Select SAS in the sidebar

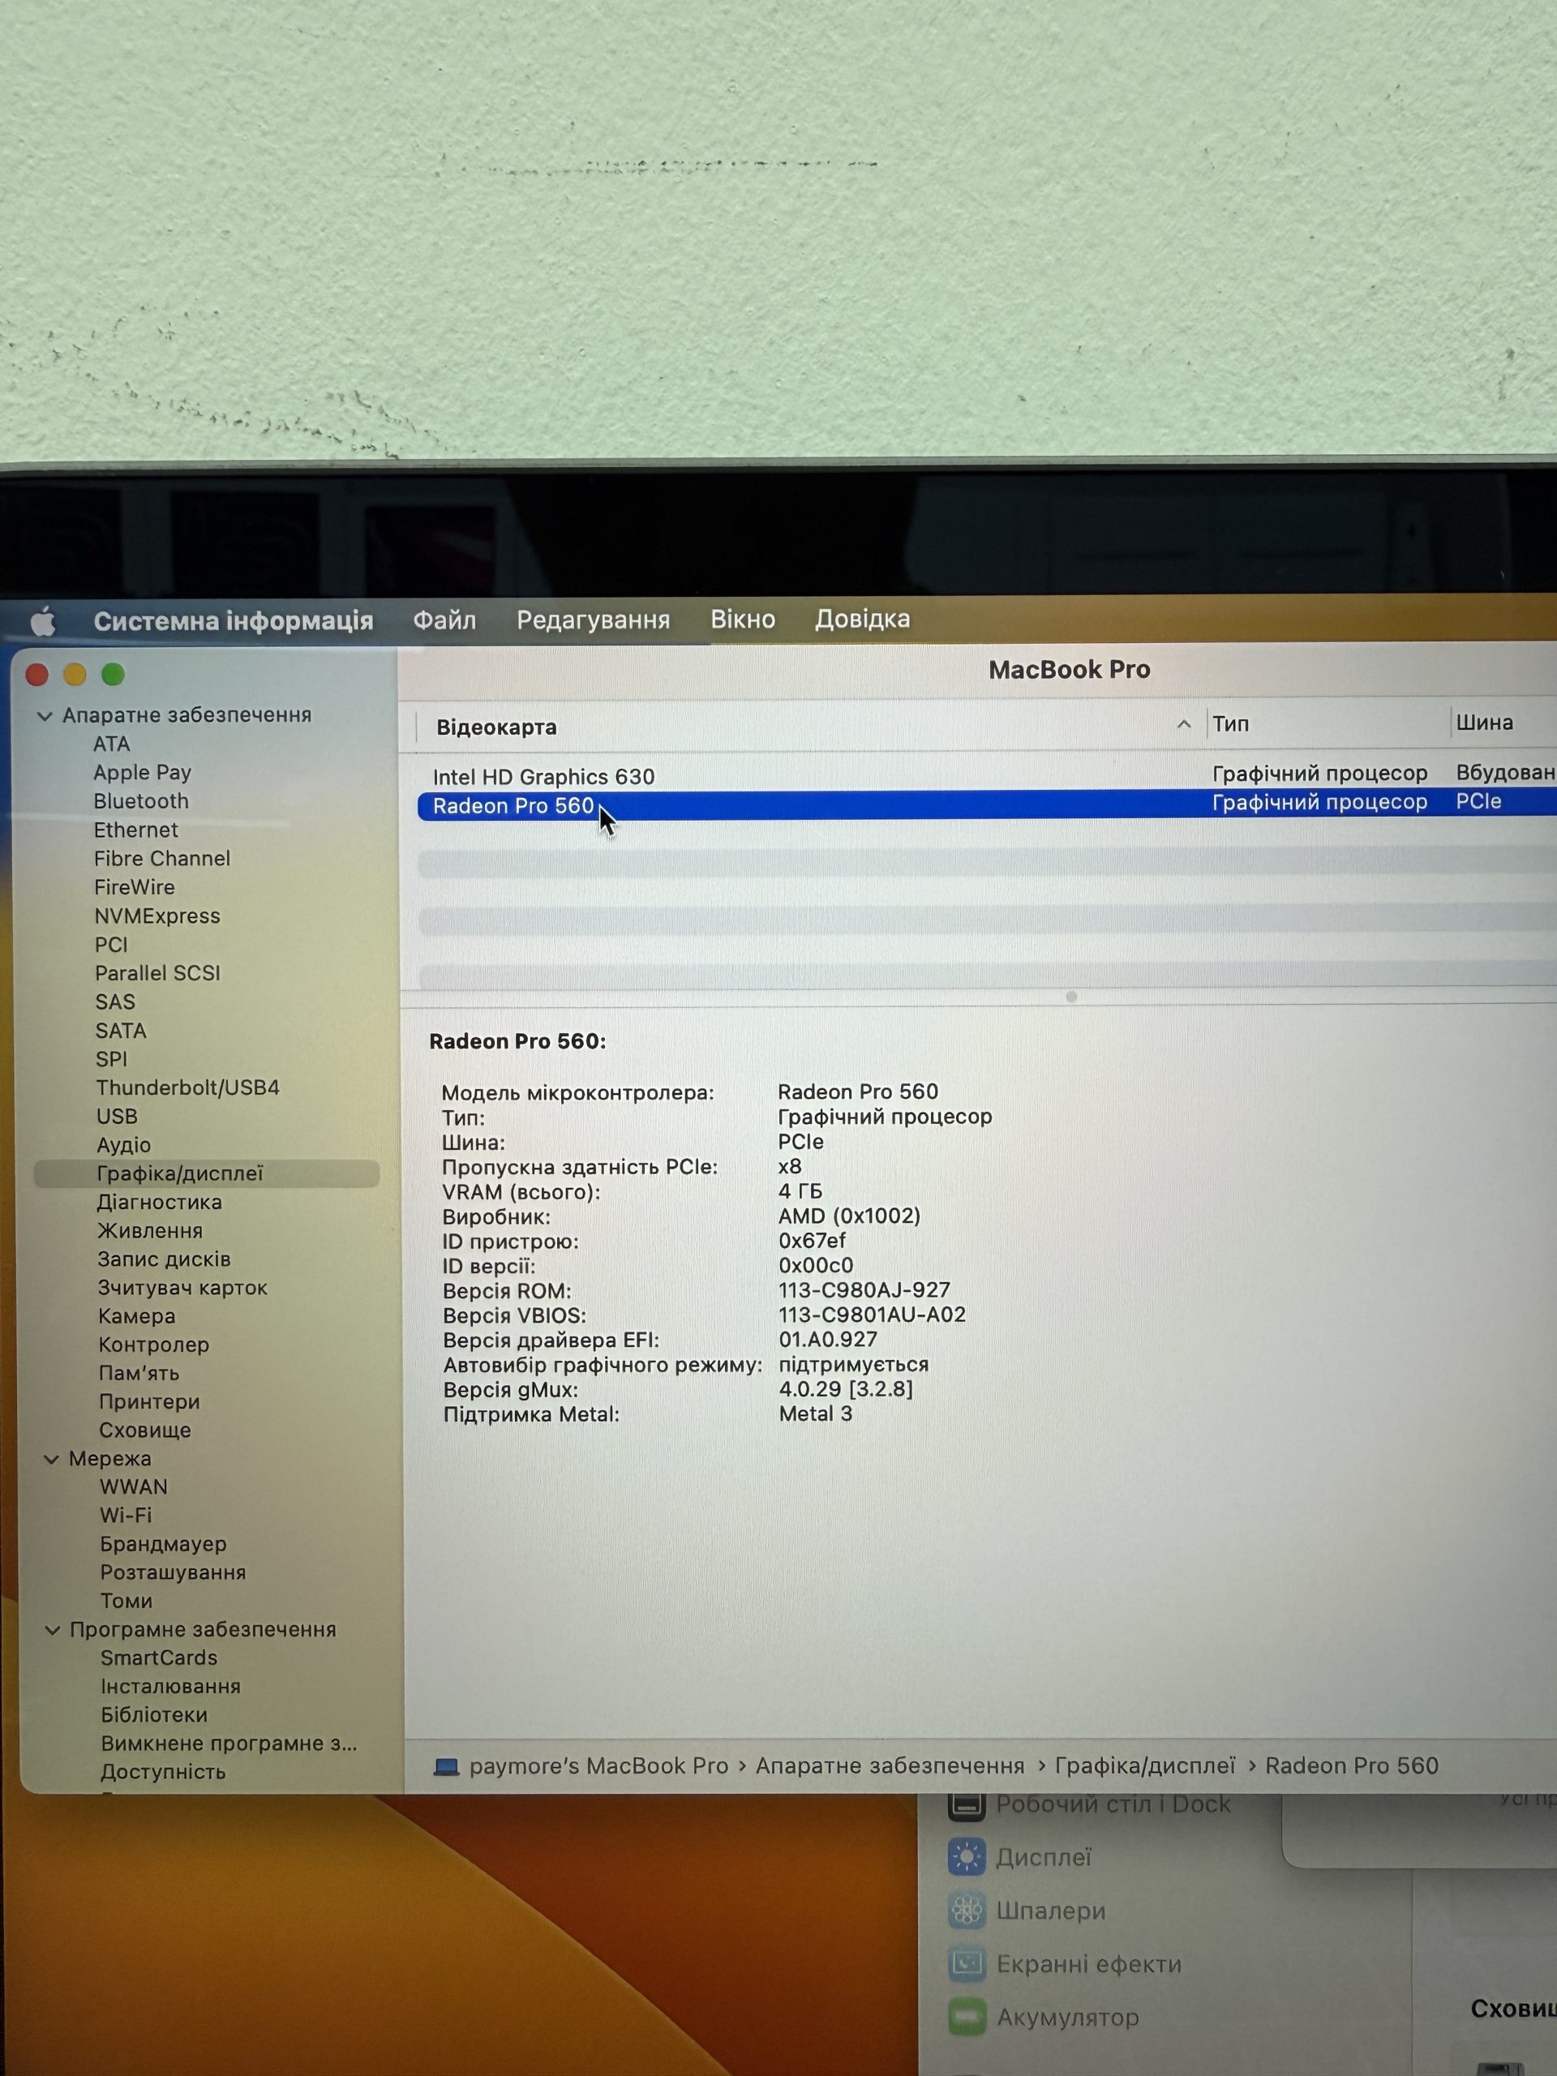(115, 1002)
